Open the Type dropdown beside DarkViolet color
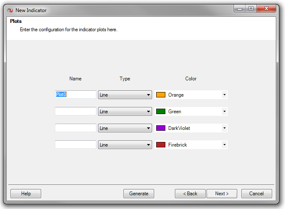 [125, 128]
